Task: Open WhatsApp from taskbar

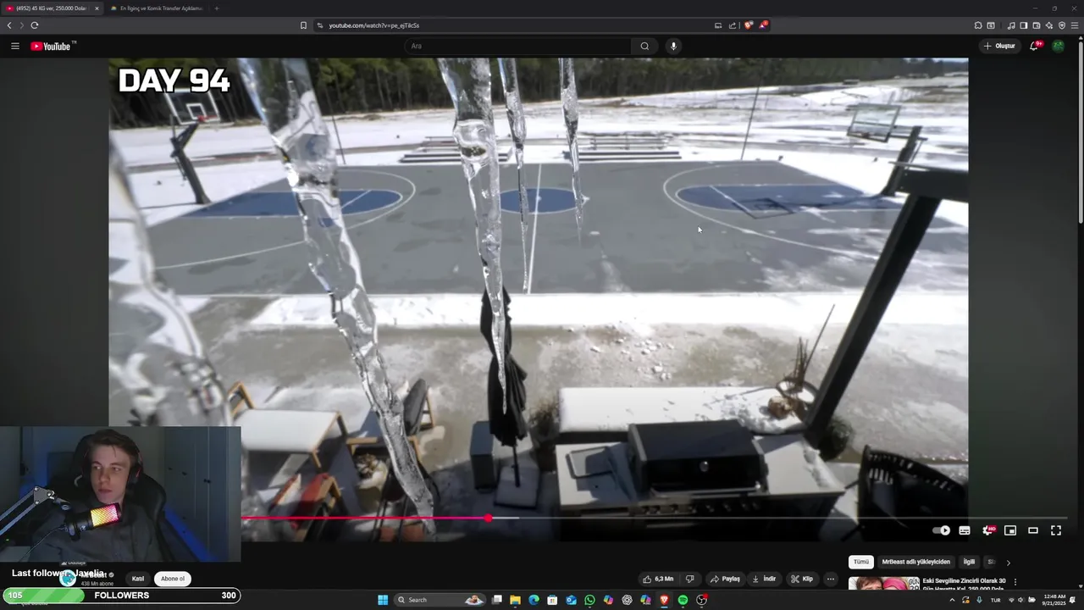Action: point(589,600)
